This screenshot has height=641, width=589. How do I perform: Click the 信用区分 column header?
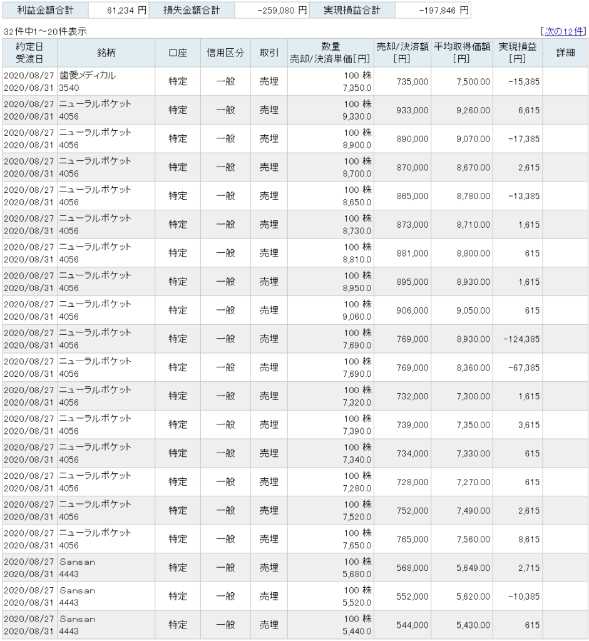[225, 53]
